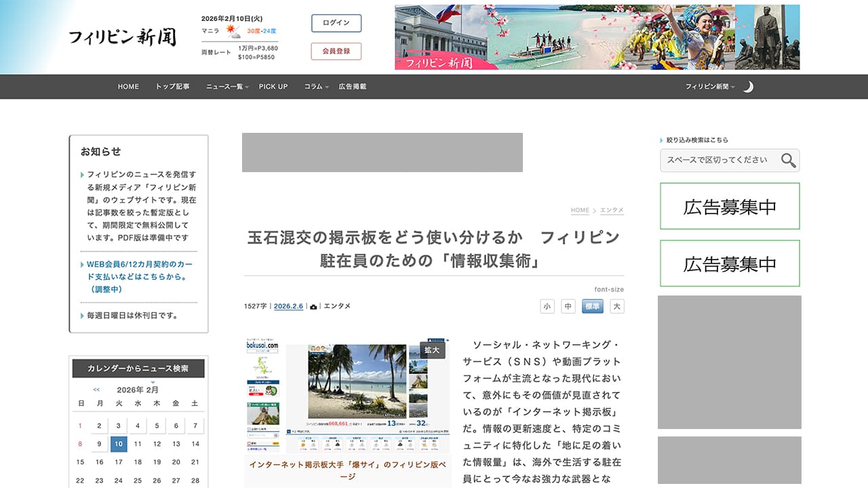The height and width of the screenshot is (488, 868).
Task: Set font size to 大 (large)
Action: click(616, 306)
